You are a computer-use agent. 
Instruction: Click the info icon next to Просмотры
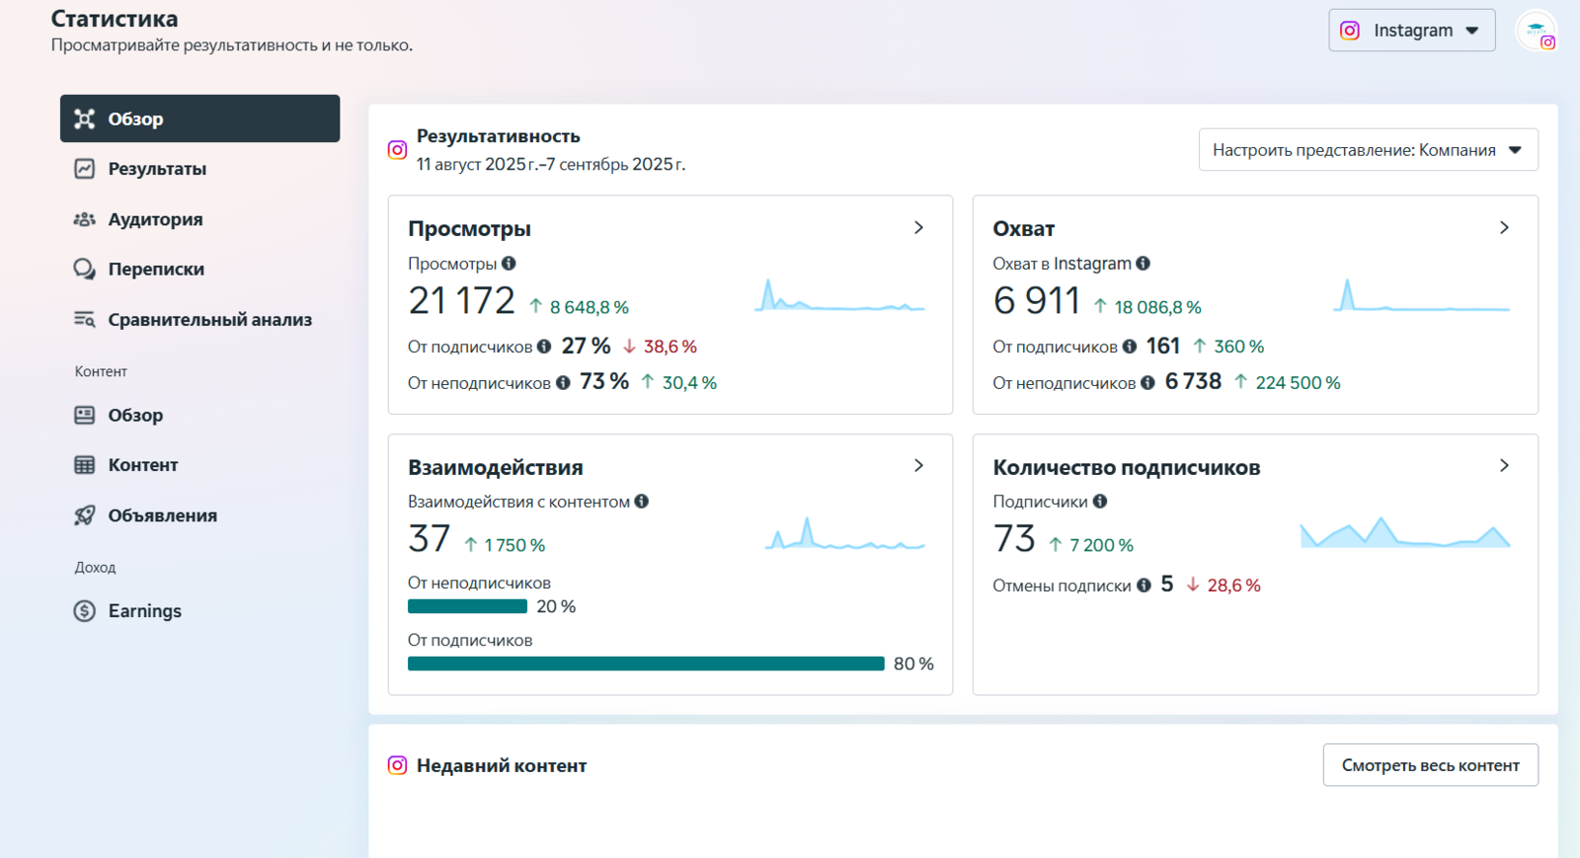pos(509,264)
